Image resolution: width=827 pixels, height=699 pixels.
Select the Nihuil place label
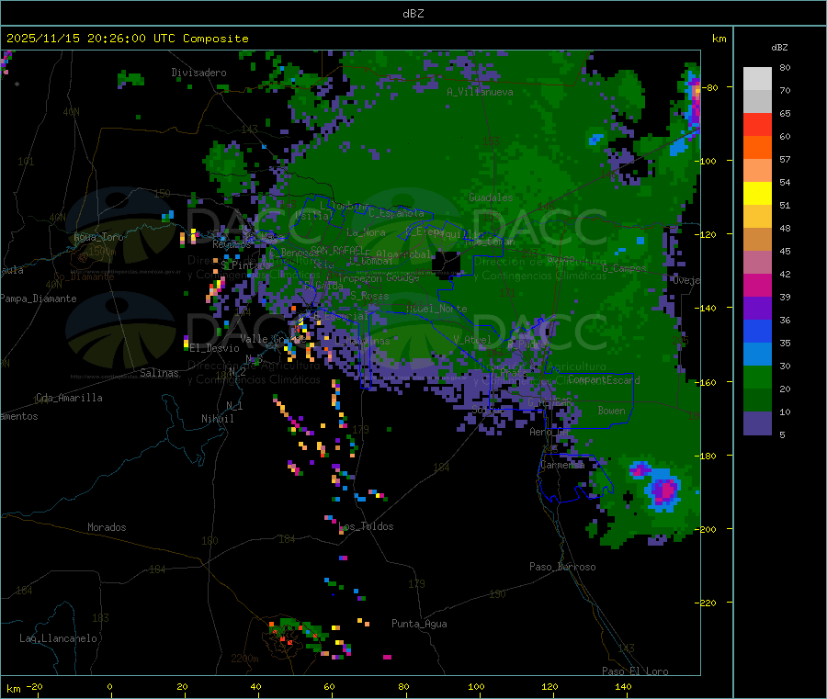pos(218,419)
